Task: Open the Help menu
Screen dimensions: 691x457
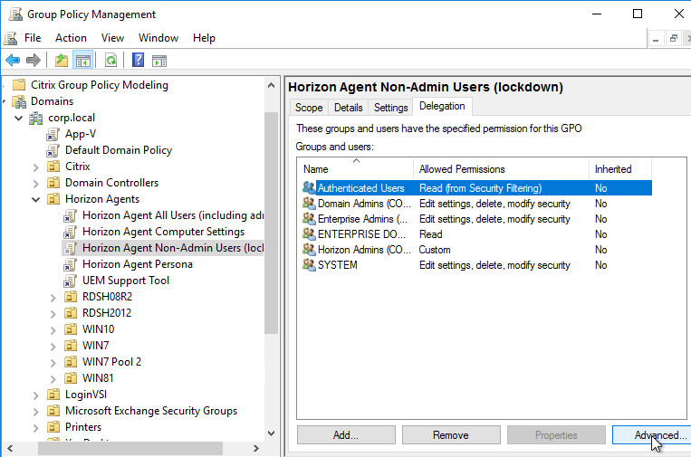Action: (204, 38)
